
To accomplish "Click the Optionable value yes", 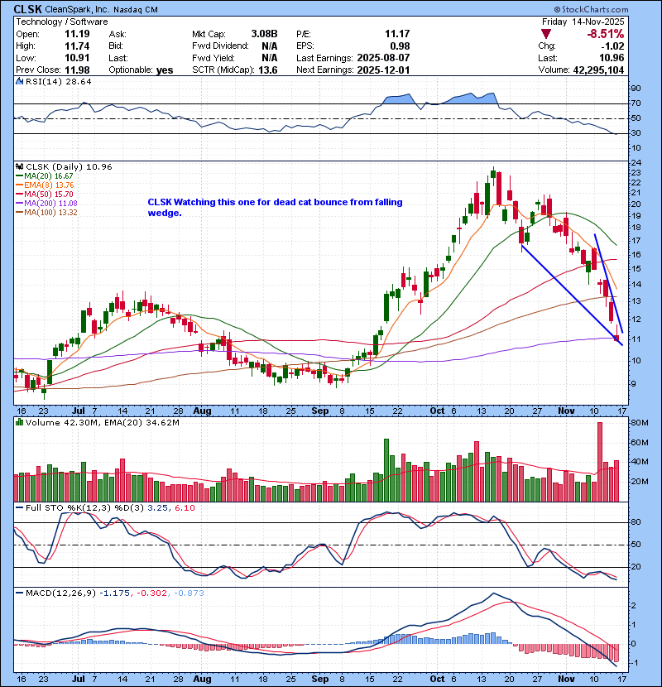I will point(165,70).
